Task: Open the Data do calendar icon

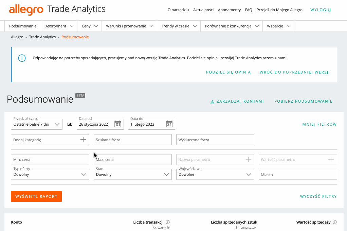Action: (169, 124)
